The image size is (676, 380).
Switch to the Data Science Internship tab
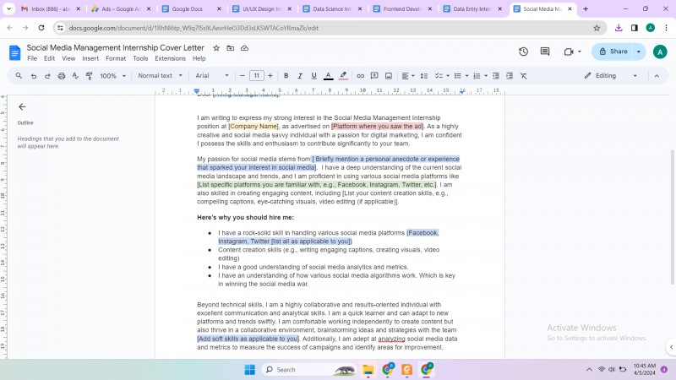[x=332, y=9]
